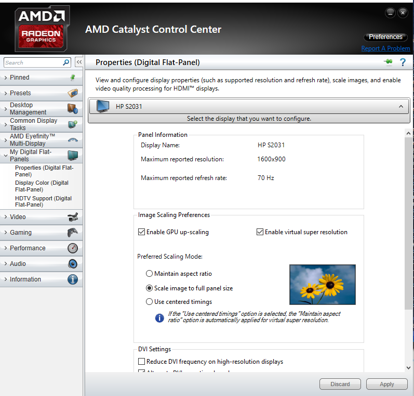Screen dimensions: 414x396
Task: Expand the Gaming section
Action: click(x=41, y=233)
